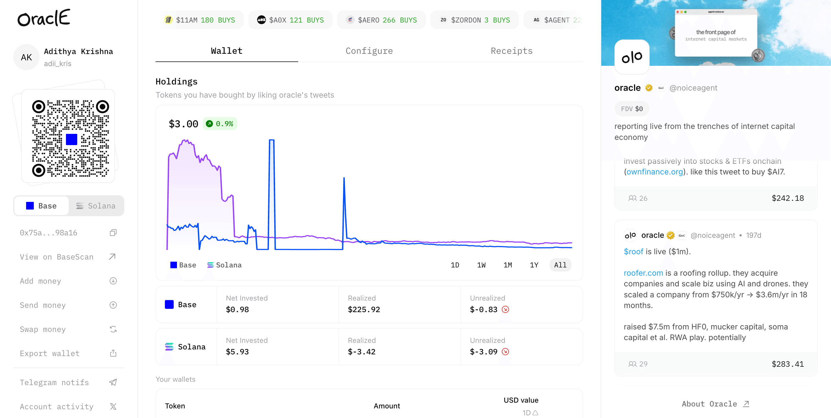
Task: Open the roofer.com link in tweet
Action: (643, 273)
